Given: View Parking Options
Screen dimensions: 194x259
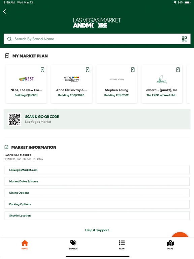Looking at the screenshot, I should tap(97, 204).
